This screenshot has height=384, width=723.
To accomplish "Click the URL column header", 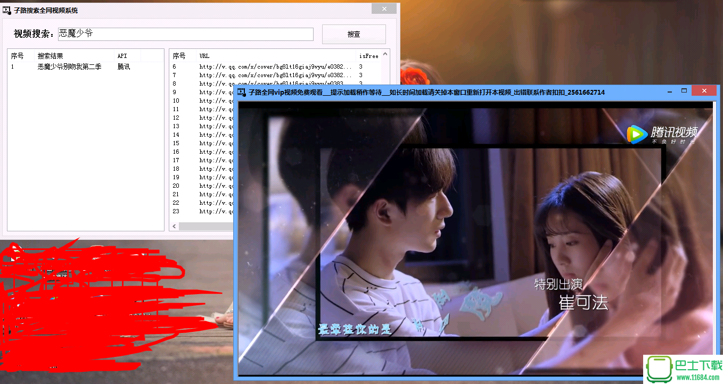I will tap(276, 56).
